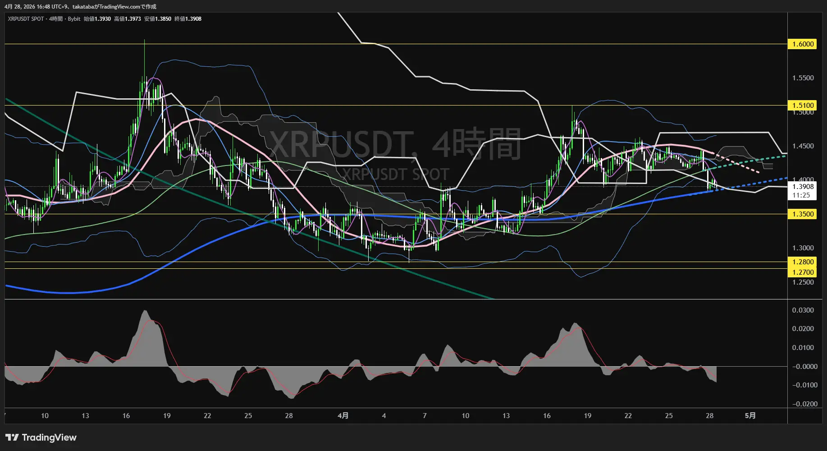The image size is (827, 451).
Task: Click the 1.2500 price axis value
Action: coord(803,282)
